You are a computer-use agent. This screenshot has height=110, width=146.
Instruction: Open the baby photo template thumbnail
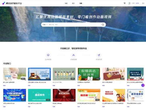[x=15, y=74]
